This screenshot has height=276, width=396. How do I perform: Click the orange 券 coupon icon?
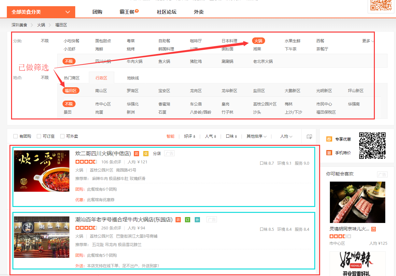tap(329, 139)
